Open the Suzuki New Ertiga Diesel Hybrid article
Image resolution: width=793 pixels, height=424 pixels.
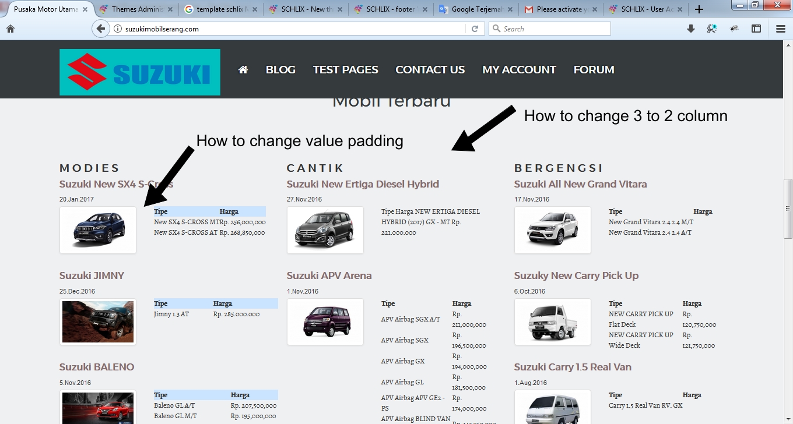[363, 184]
